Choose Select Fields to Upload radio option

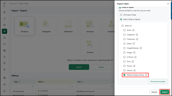(x=121, y=19)
